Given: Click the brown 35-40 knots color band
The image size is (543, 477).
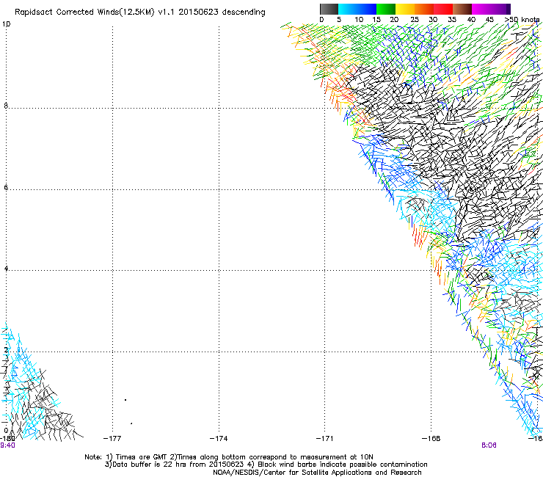Looking at the screenshot, I should click(462, 9).
